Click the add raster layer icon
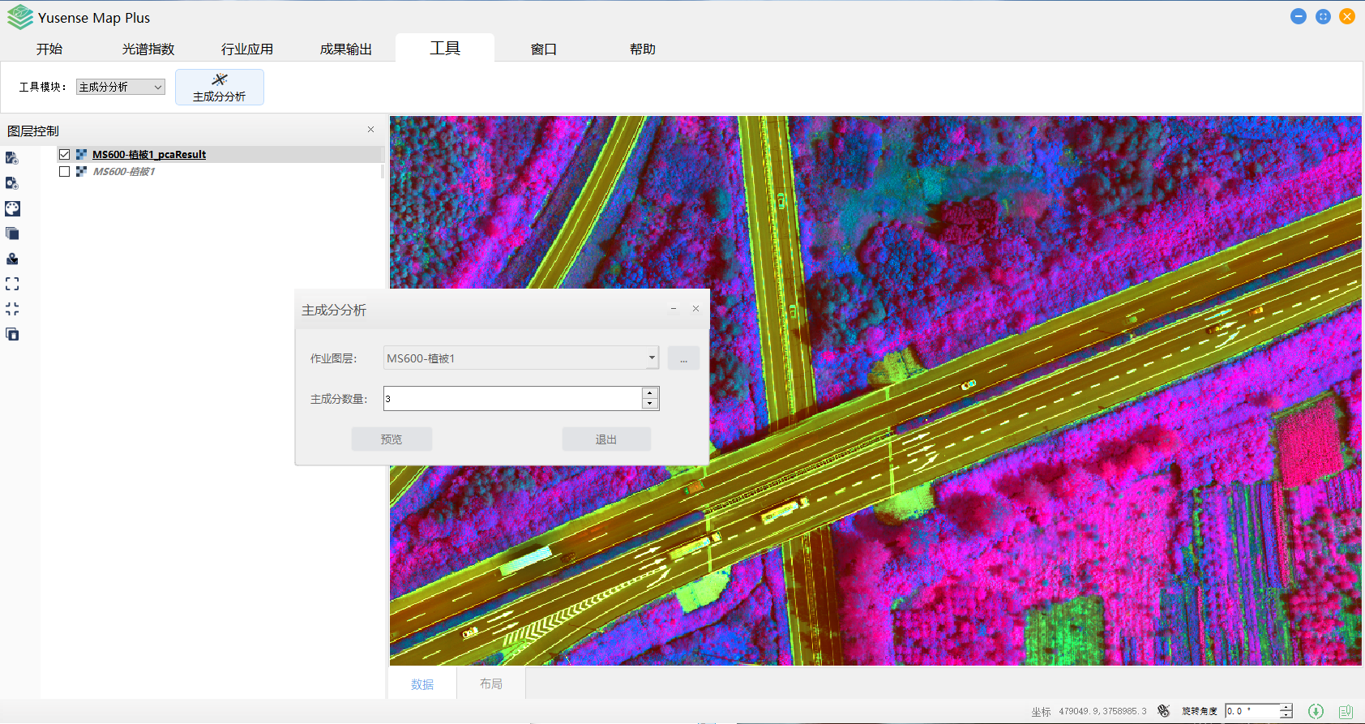 tap(12, 183)
